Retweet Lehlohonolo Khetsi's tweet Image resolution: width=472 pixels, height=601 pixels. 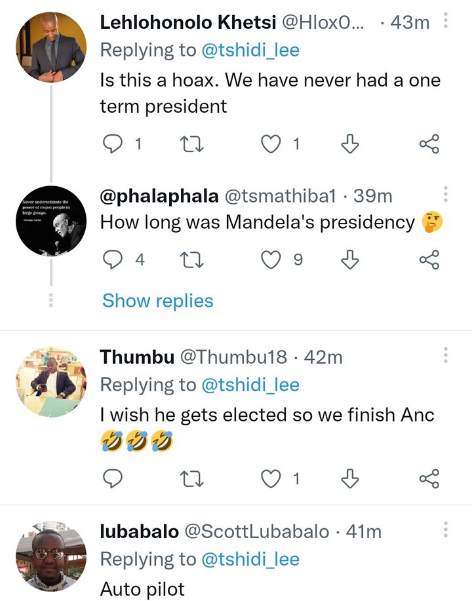(191, 144)
